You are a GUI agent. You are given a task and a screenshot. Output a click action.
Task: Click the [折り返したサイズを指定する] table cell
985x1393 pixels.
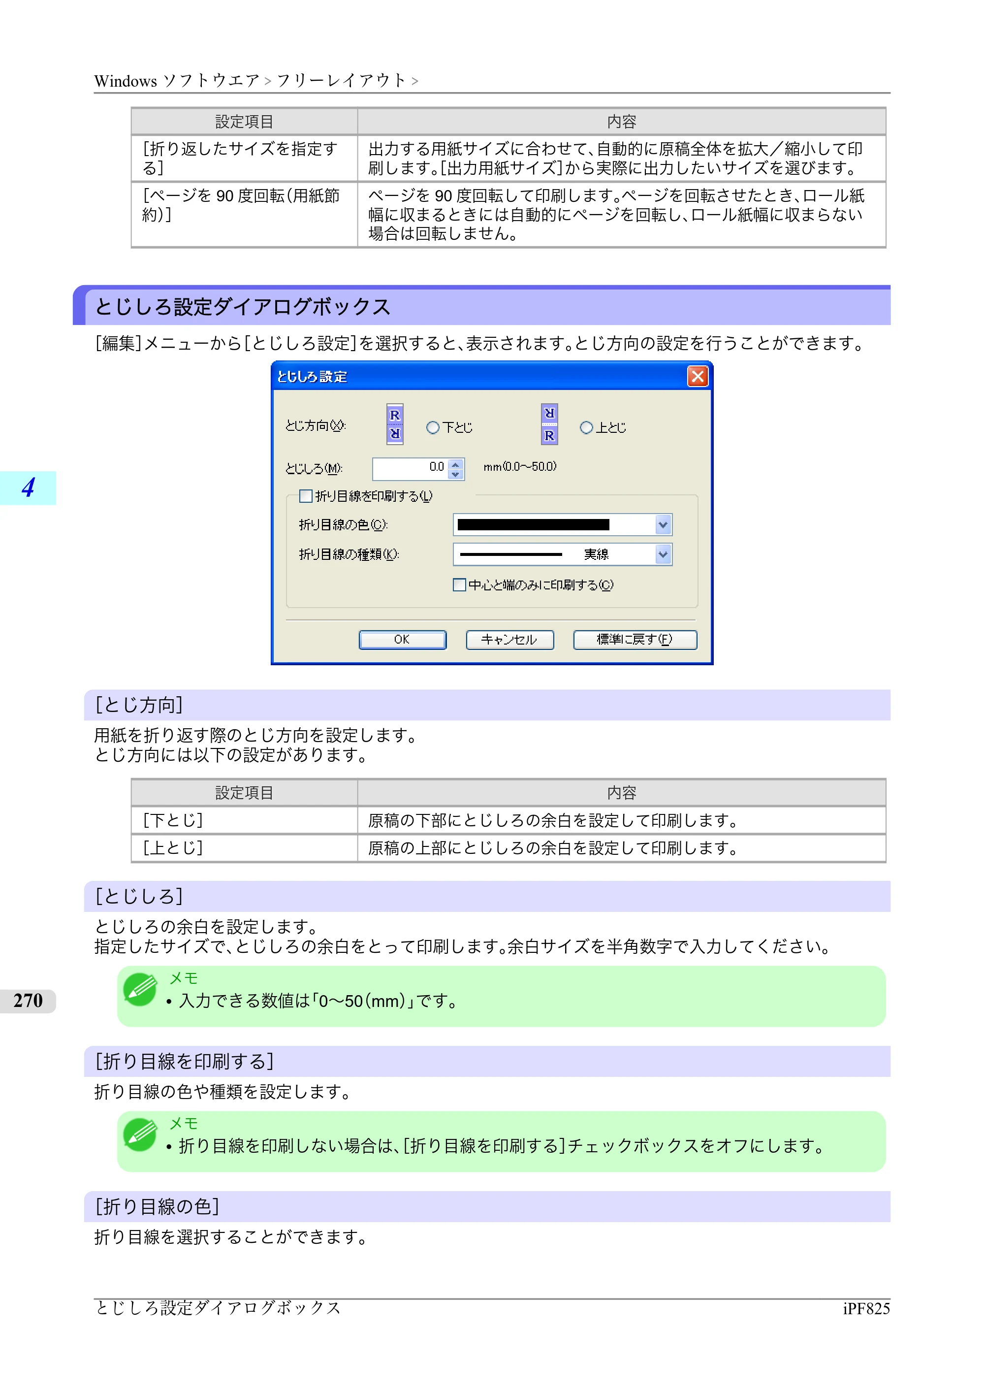coord(245,158)
